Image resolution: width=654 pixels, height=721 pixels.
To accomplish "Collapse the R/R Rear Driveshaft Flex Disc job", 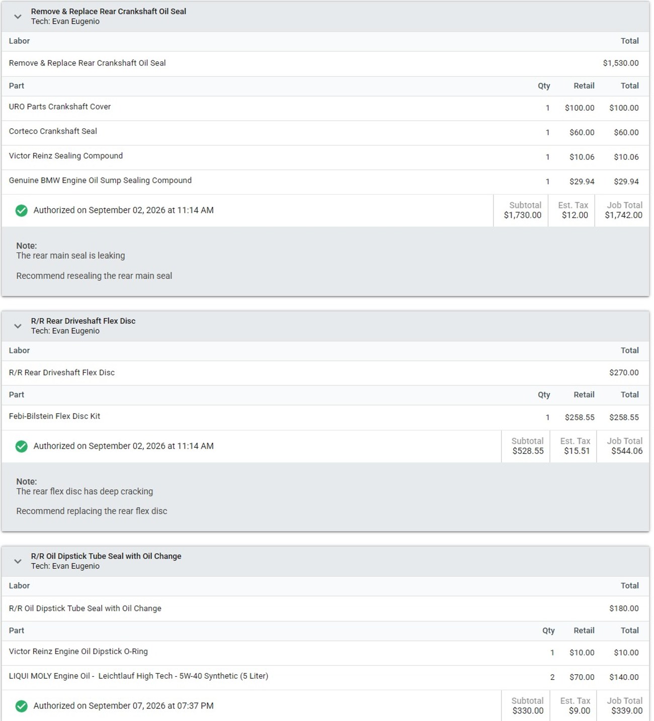I will click(18, 326).
